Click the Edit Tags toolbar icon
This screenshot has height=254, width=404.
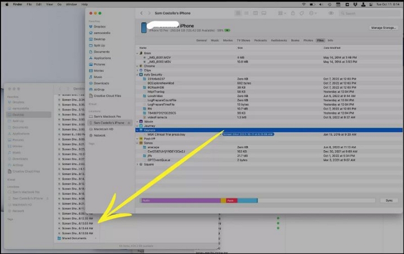click(x=301, y=13)
